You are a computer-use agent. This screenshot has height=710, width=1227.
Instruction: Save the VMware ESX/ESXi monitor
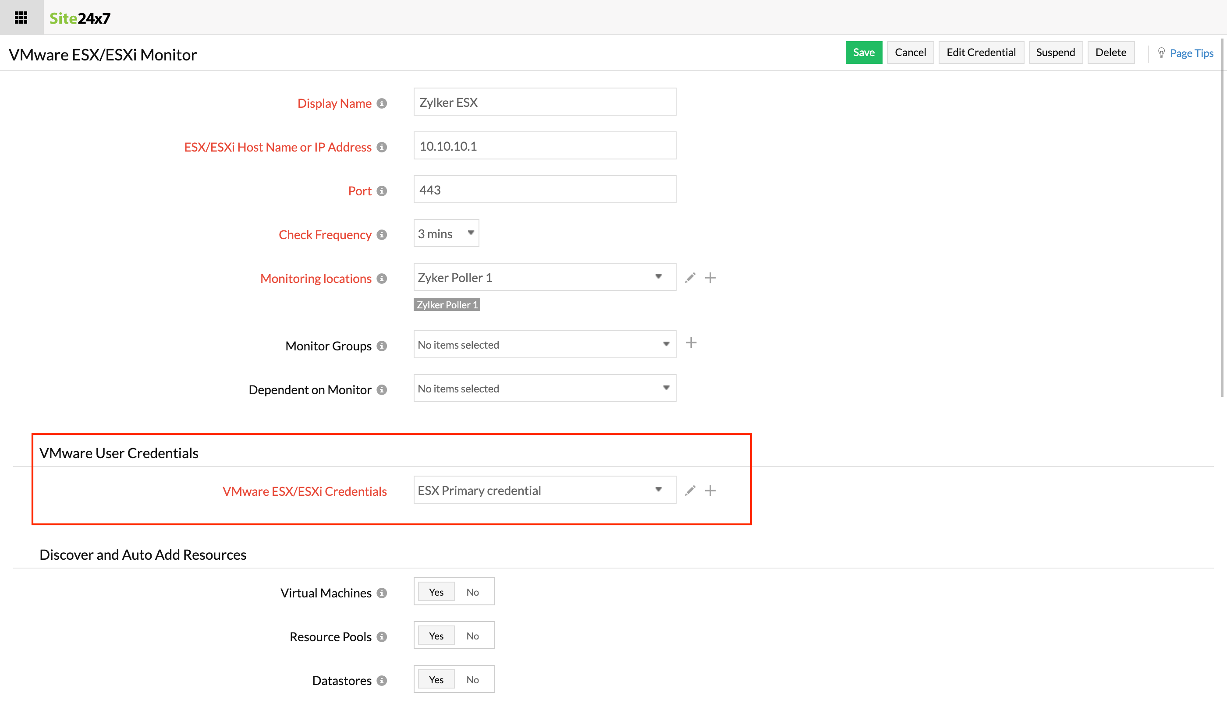(863, 52)
